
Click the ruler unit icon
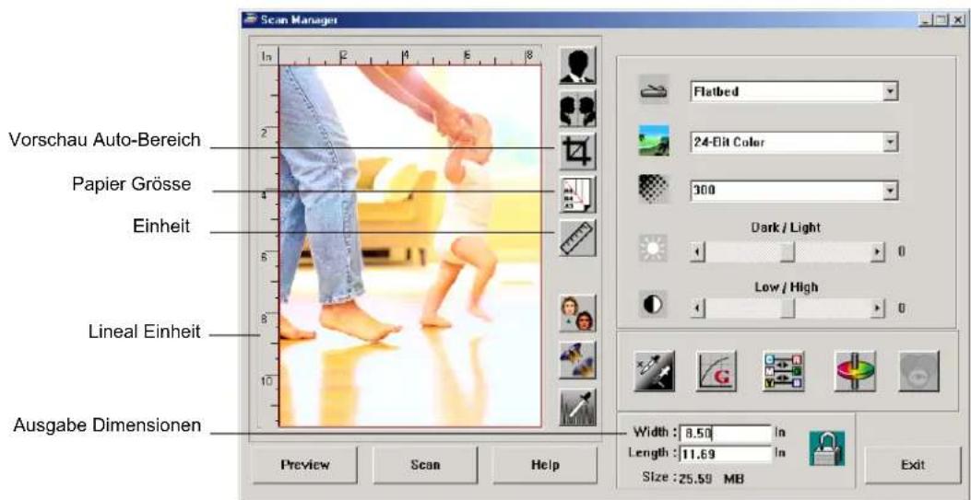pyautogui.click(x=577, y=238)
